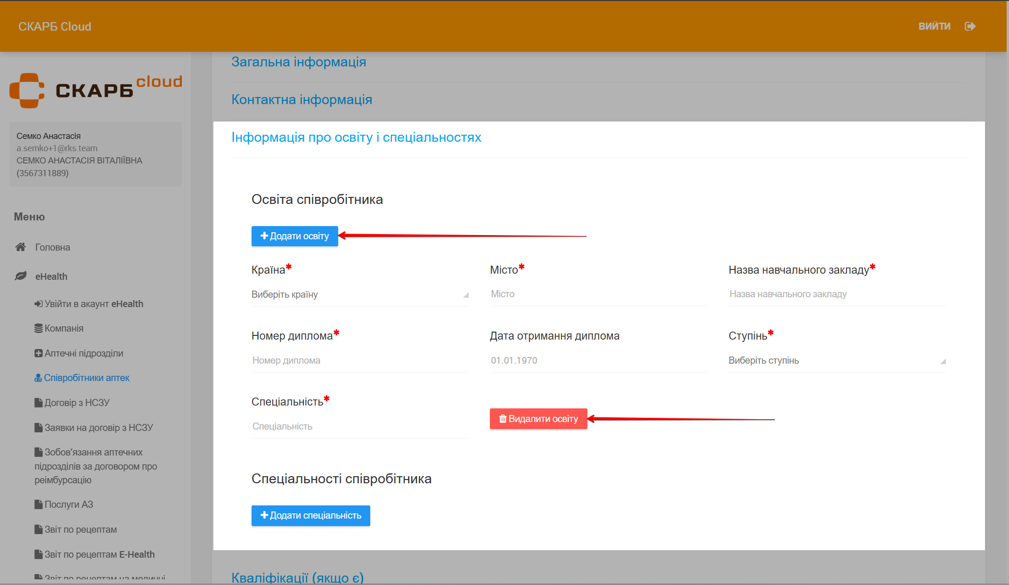Open the Країна country dropdown
The height and width of the screenshot is (585, 1009).
coord(359,294)
